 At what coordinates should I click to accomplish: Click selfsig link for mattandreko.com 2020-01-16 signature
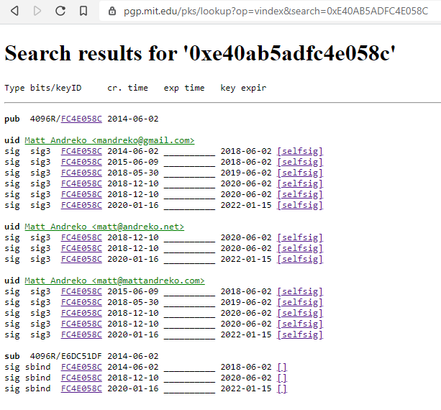300,334
